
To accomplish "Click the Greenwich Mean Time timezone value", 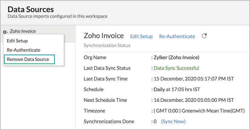I will click(x=199, y=111).
